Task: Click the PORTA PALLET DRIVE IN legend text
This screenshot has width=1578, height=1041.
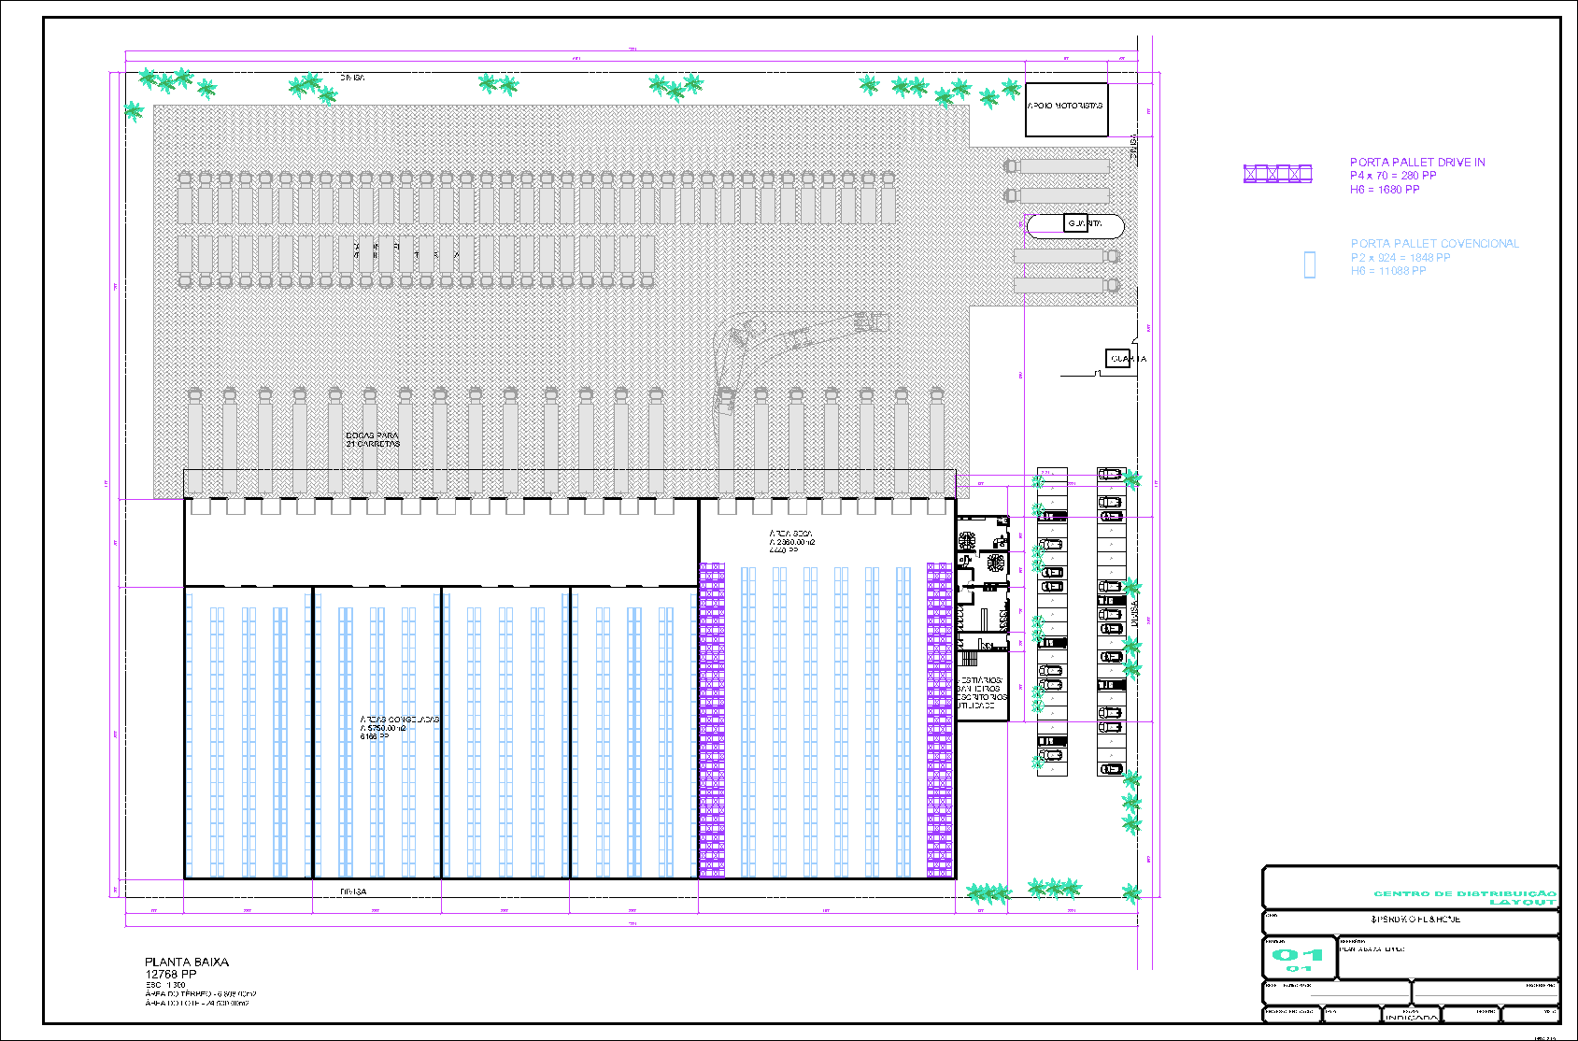Action: click(1417, 163)
